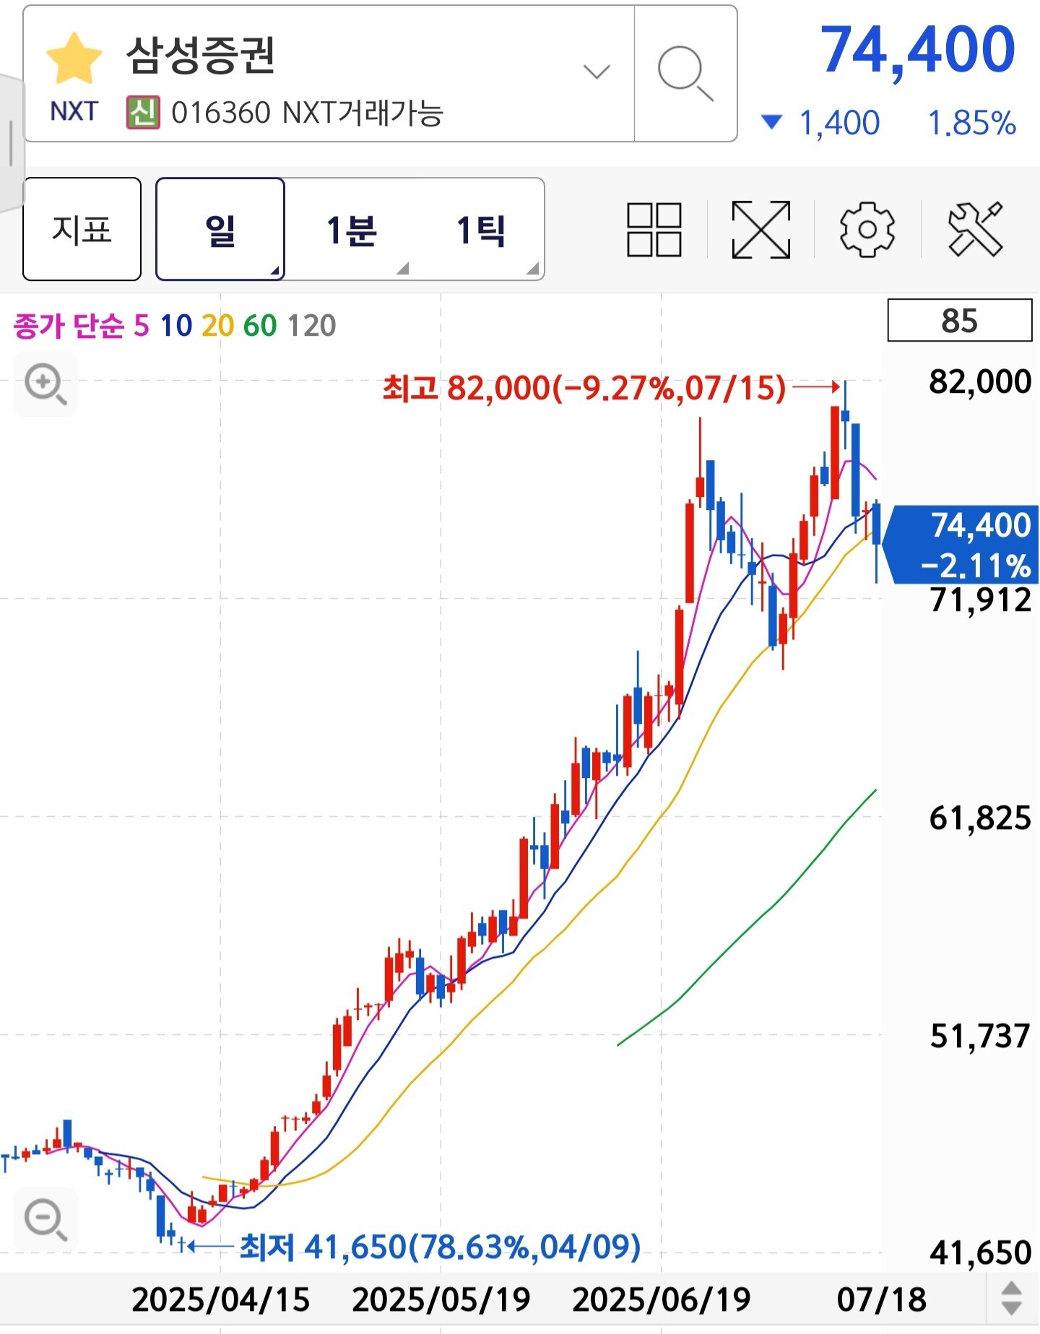Tap the 82,000 price axis label

pos(980,381)
